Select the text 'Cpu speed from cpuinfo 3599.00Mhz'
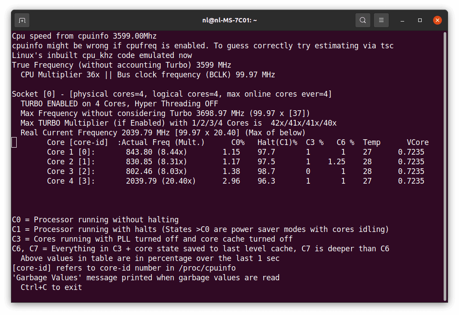Screen dimensions: 459x315 pos(84,36)
